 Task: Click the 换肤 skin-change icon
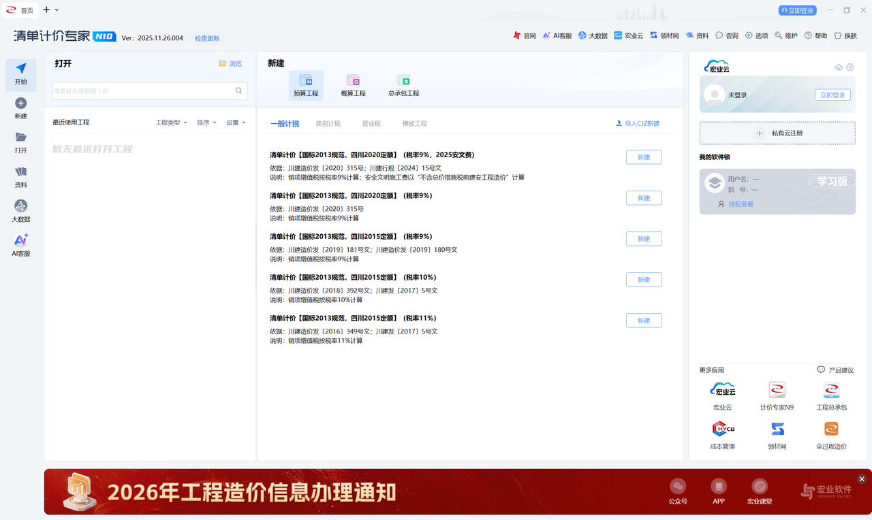[845, 35]
